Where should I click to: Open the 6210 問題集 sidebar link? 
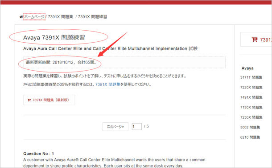(250, 137)
